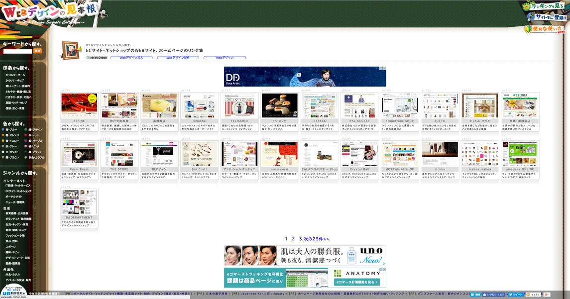Screen dimensions: 570x299
Task: Open the 美しい・アート・芸術的 impression link
Action: [x=17, y=86]
